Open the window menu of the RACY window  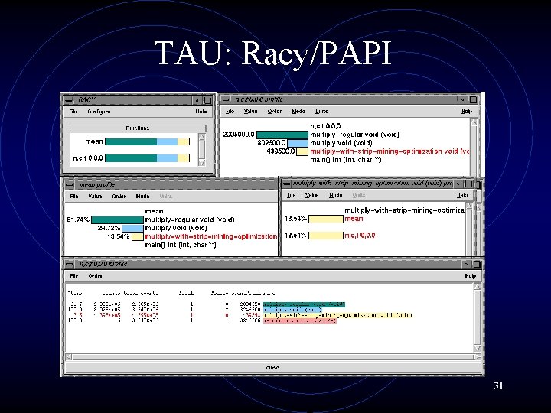coord(68,100)
